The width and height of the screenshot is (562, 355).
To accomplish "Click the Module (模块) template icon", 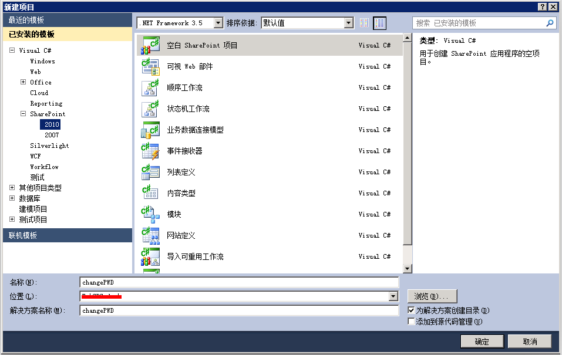I will point(150,215).
